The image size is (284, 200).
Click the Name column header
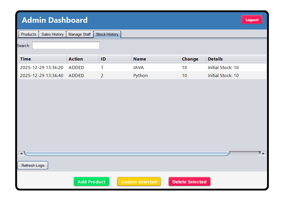155,59
